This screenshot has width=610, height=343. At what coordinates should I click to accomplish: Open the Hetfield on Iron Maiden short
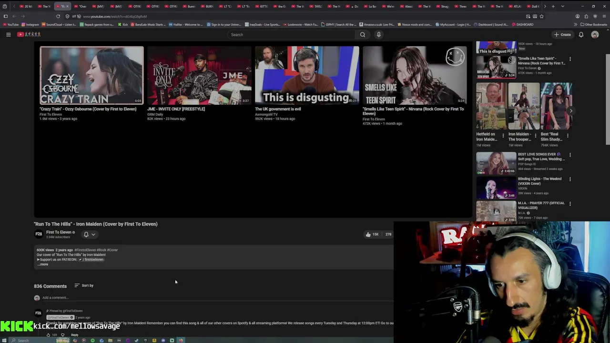click(491, 106)
